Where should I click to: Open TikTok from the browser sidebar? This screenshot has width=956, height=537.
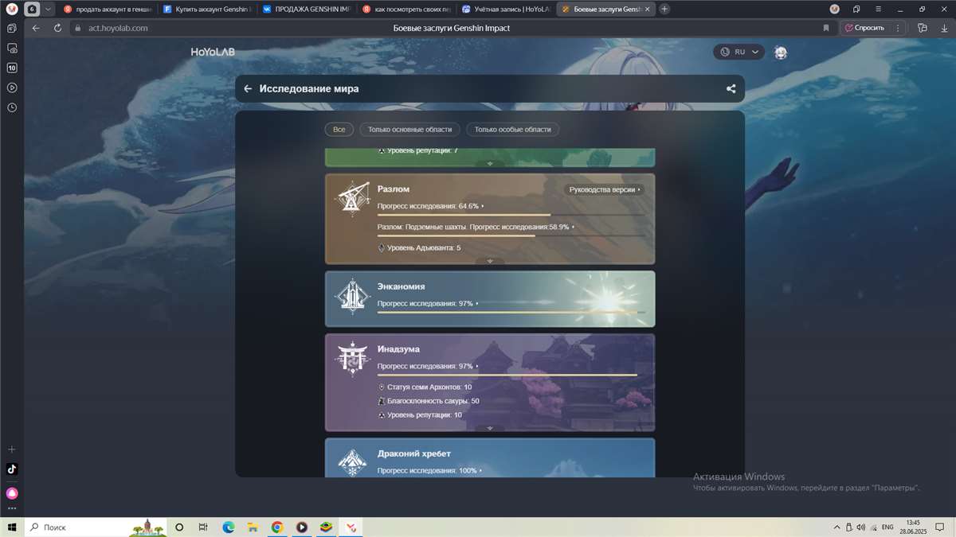click(12, 469)
